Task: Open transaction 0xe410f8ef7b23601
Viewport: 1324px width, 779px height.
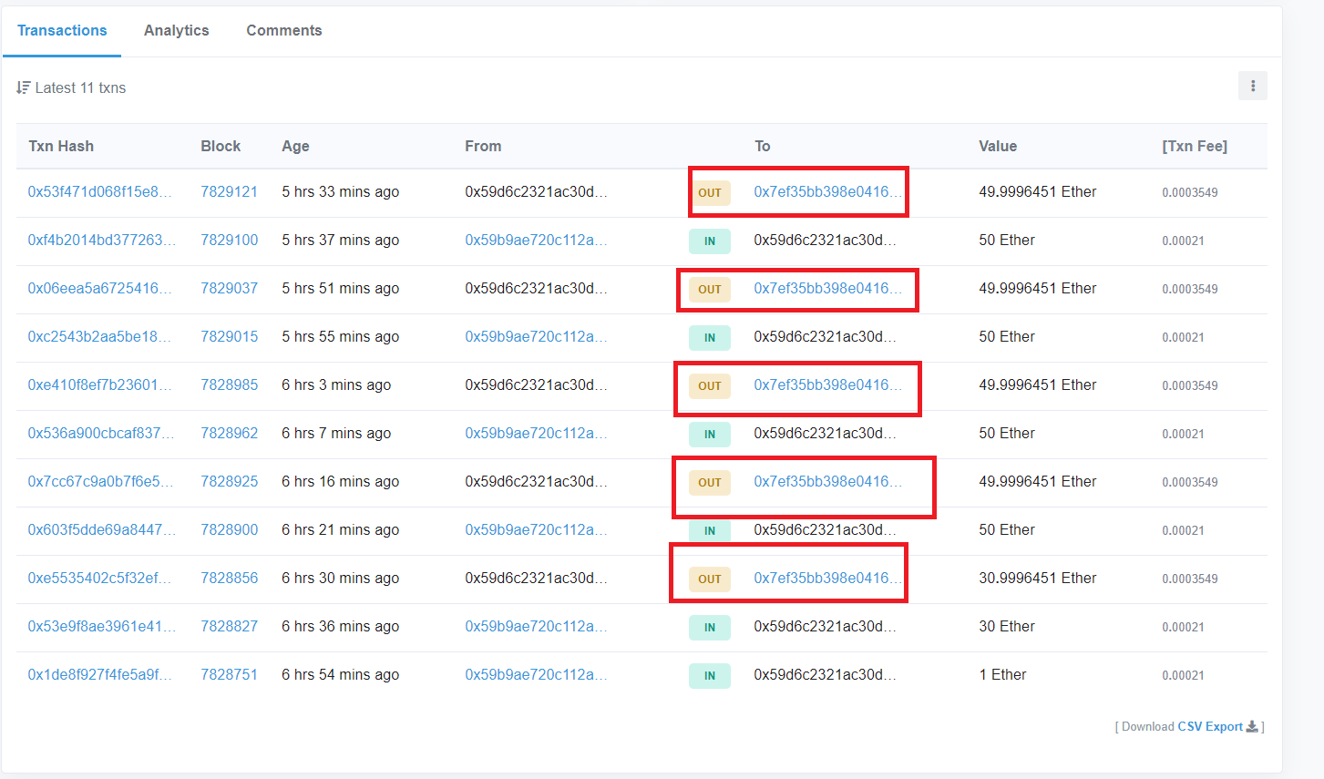Action: pyautogui.click(x=101, y=384)
